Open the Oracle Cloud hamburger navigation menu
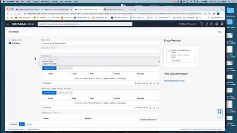Image resolution: width=237 pixels, height=133 pixels. [7, 24]
